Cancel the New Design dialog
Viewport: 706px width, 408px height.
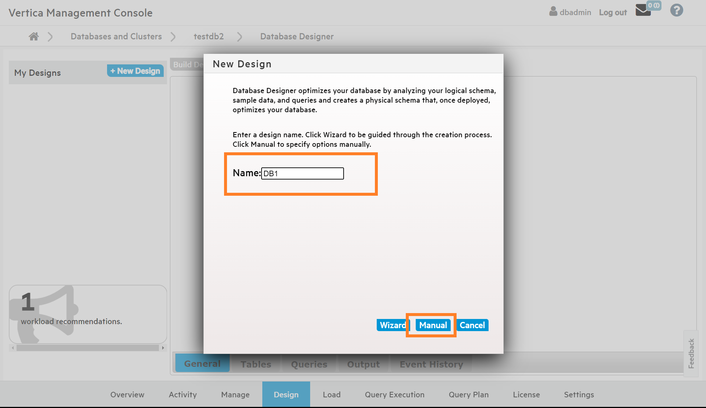tap(472, 325)
